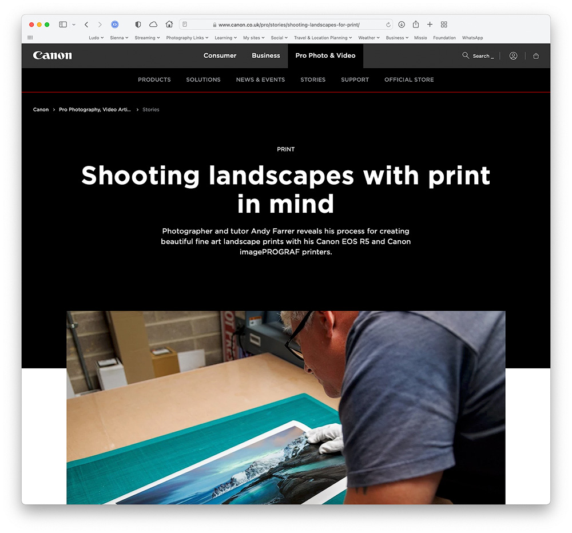Click the article headline text
Screen dimensions: 572x533
click(285, 189)
